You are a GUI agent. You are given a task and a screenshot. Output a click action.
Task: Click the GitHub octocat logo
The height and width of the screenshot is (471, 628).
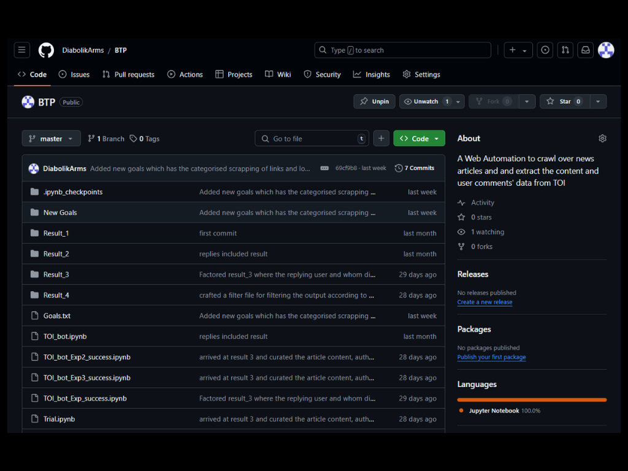[46, 50]
